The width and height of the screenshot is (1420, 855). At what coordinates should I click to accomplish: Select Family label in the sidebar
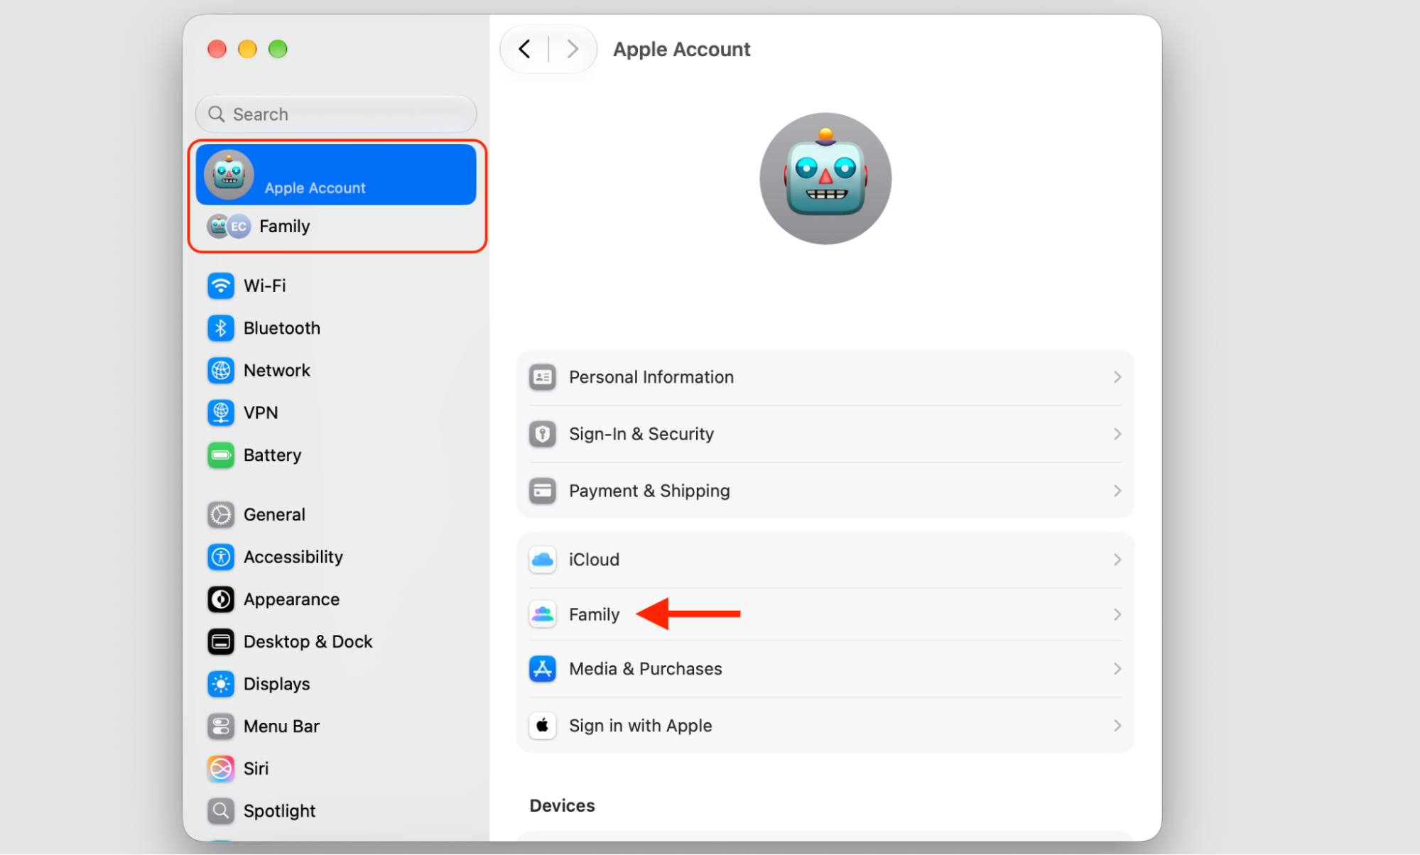(x=285, y=227)
